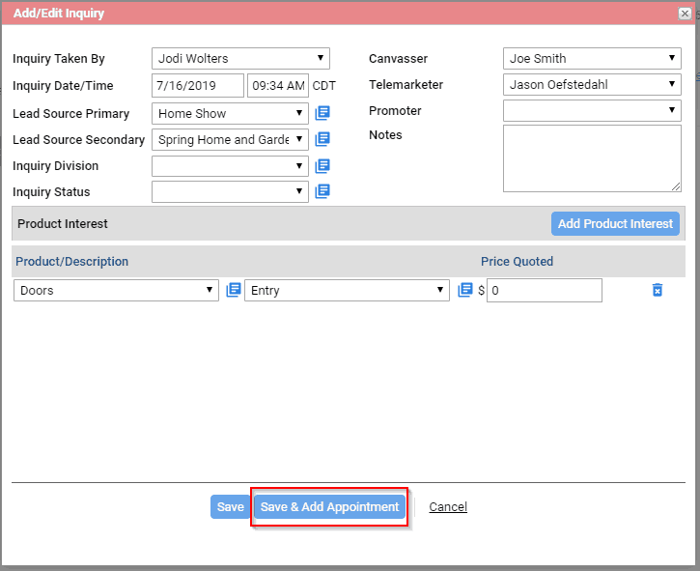Click the Cancel link
The width and height of the screenshot is (700, 571).
click(x=448, y=506)
